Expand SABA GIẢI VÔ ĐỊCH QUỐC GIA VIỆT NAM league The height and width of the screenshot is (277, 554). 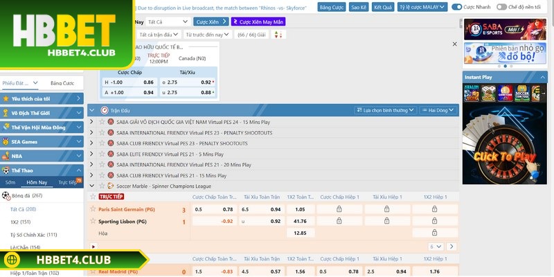[x=91, y=122]
